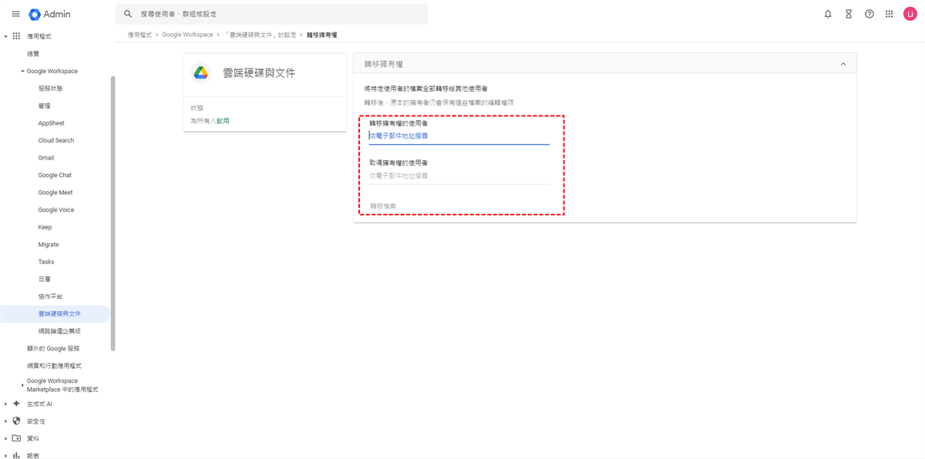Open Gmail settings in sidebar

click(x=46, y=158)
